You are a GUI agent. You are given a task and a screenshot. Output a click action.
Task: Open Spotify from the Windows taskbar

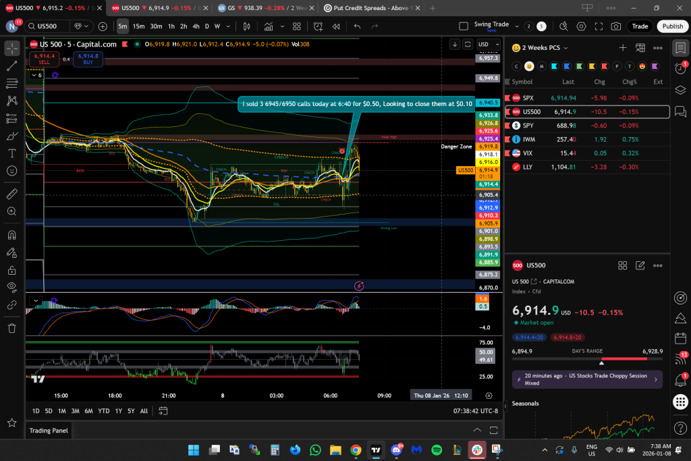coord(437,450)
